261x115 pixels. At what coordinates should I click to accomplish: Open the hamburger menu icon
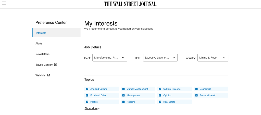4,3
